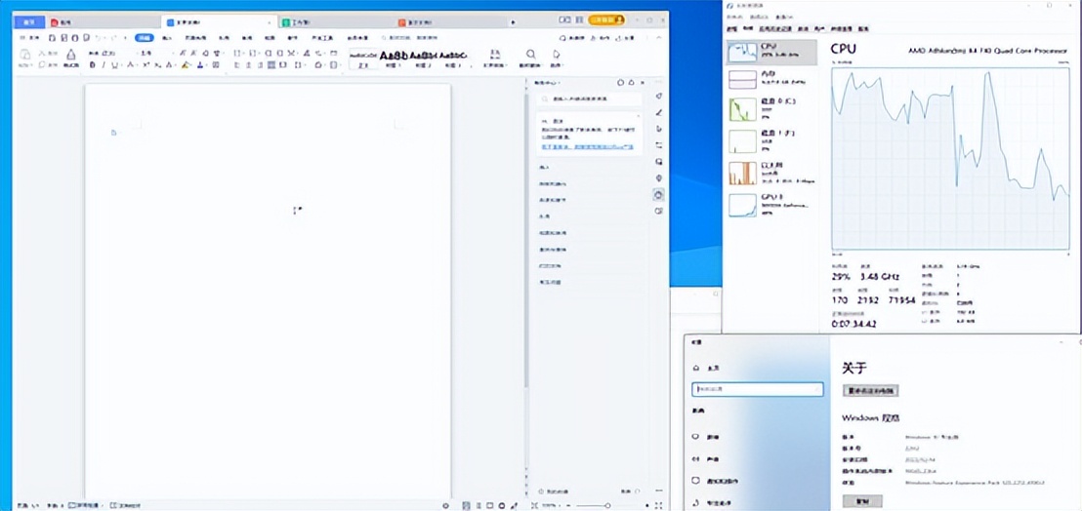This screenshot has height=511, width=1082.
Task: Select 内存 in Task Manager sidebar
Action: click(x=771, y=80)
